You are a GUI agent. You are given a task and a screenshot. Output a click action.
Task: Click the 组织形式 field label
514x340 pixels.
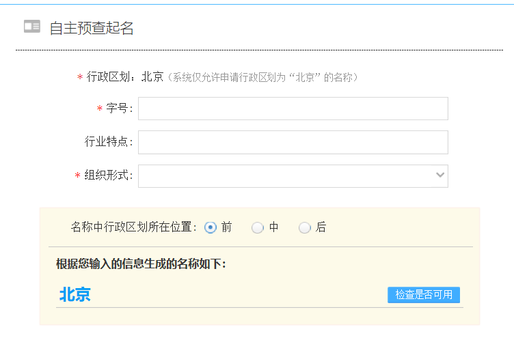coord(108,175)
